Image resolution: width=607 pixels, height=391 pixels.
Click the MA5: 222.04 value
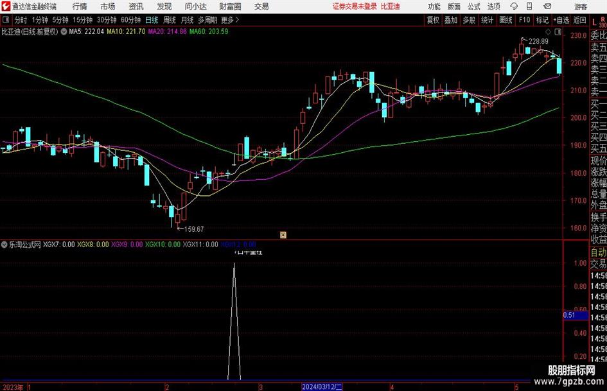pyautogui.click(x=86, y=31)
